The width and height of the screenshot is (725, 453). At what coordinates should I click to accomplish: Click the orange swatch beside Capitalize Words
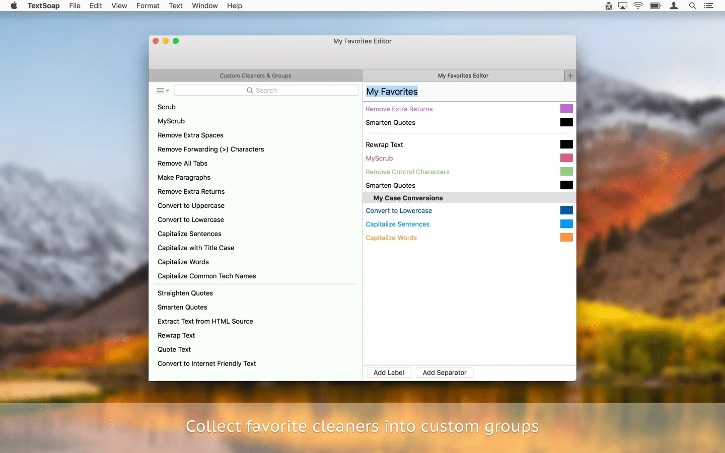pos(566,237)
